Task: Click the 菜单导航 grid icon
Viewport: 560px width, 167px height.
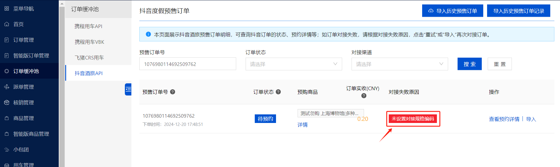Action: click(x=7, y=9)
